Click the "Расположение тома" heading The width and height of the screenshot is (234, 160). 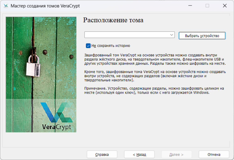pyautogui.click(x=113, y=20)
